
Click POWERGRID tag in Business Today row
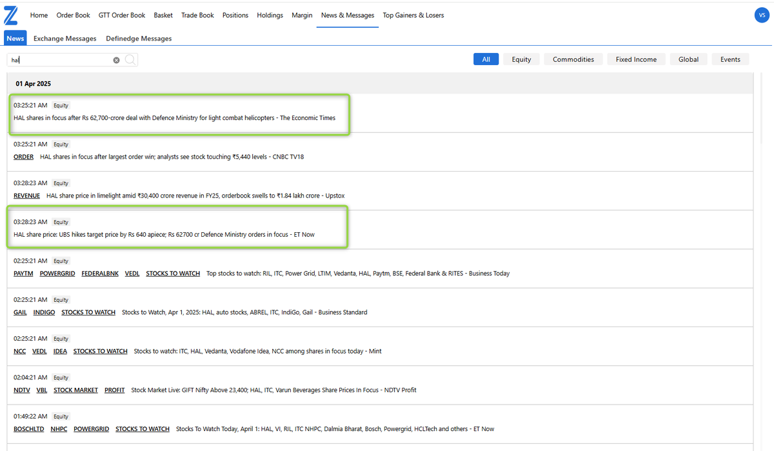pos(57,274)
